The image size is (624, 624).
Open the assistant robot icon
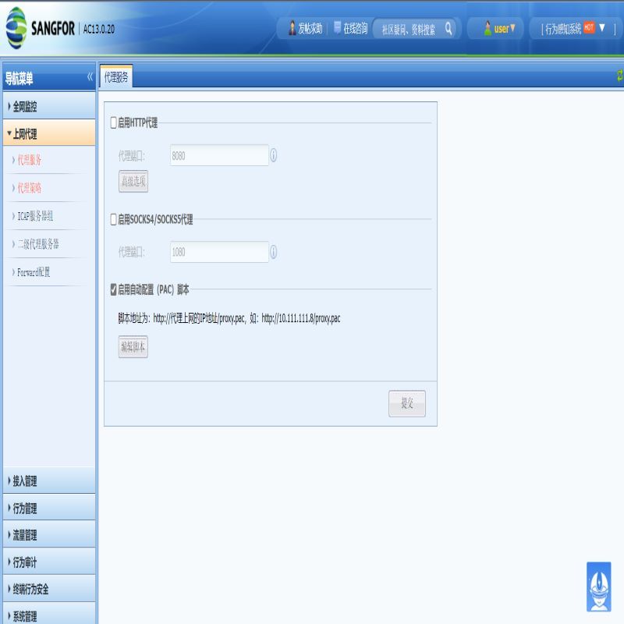click(599, 587)
